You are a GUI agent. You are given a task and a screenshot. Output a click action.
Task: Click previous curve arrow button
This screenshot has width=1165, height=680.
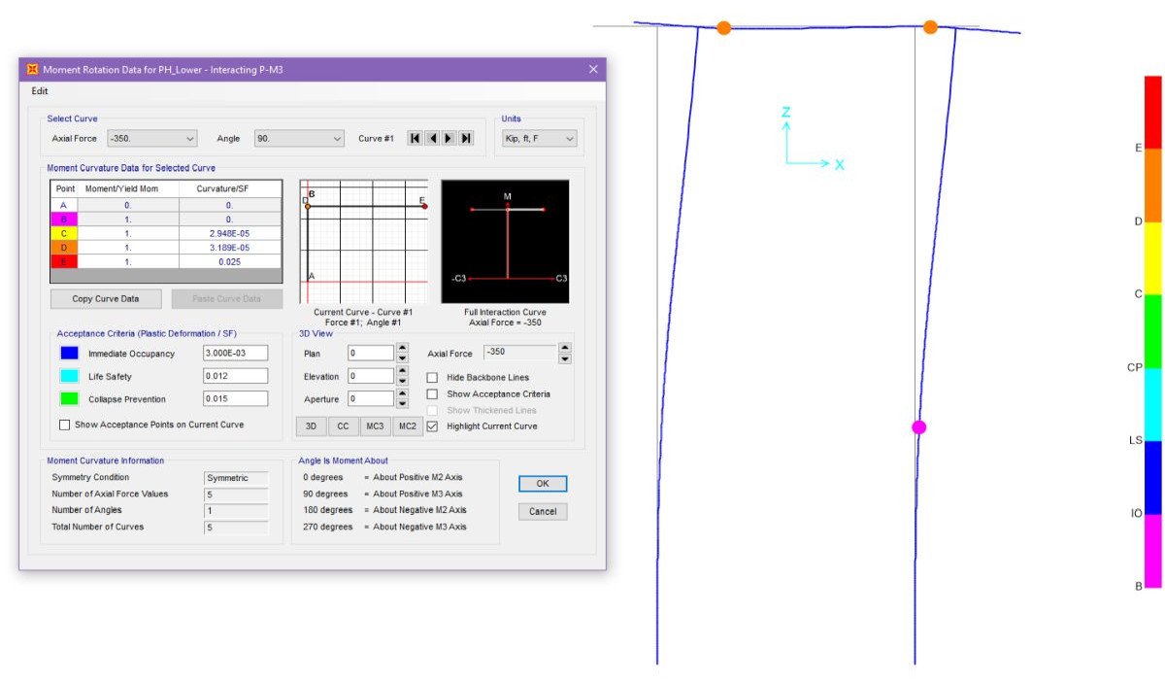click(x=432, y=139)
